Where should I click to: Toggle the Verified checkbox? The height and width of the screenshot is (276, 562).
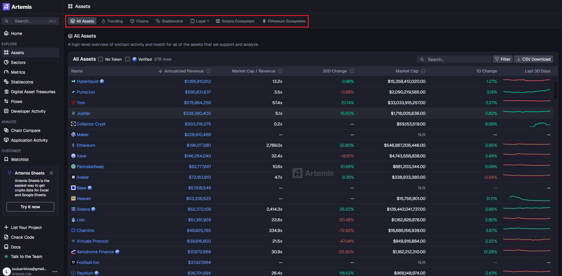point(128,59)
